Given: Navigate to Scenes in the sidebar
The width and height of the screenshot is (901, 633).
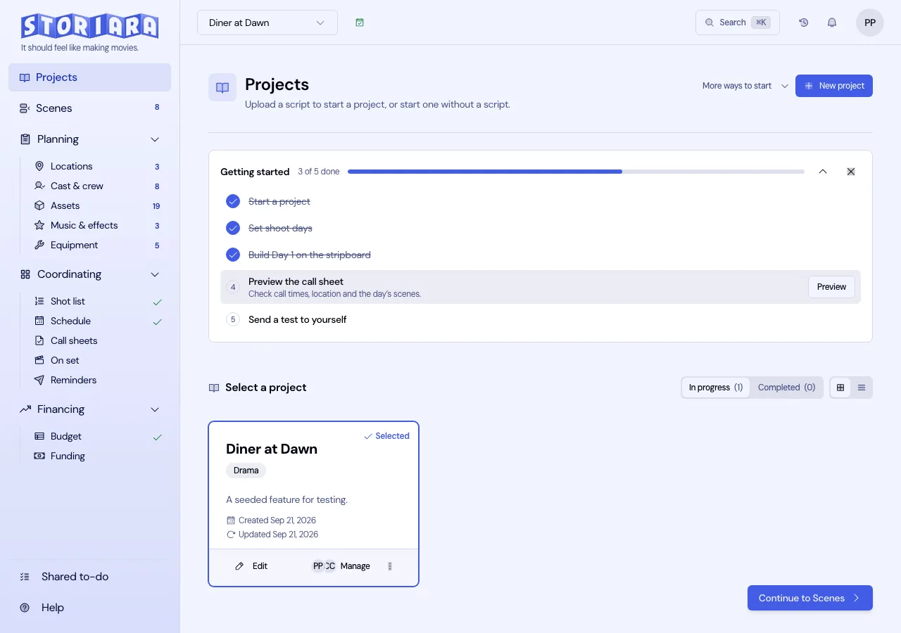Looking at the screenshot, I should 90,108.
